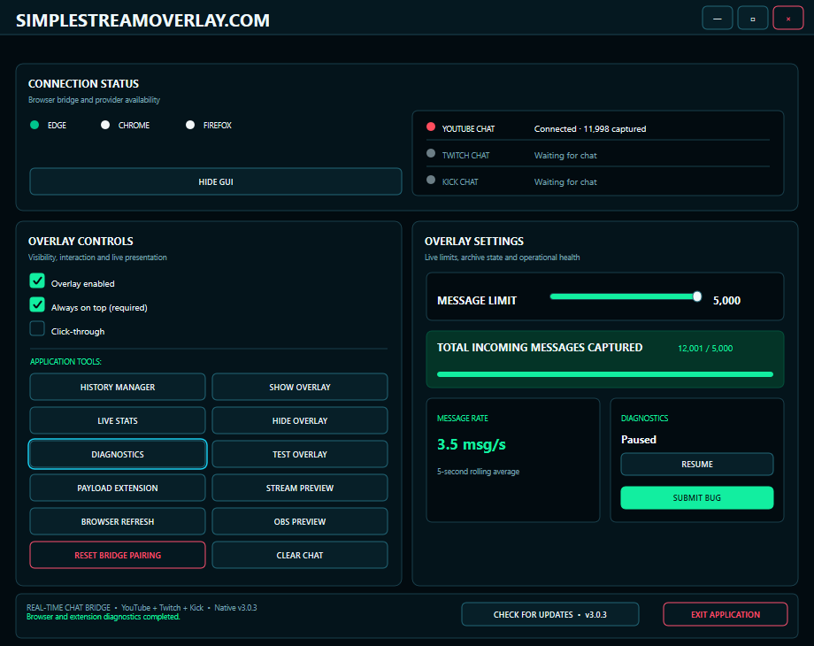Click the YOUTUBE CHAT label

[468, 129]
